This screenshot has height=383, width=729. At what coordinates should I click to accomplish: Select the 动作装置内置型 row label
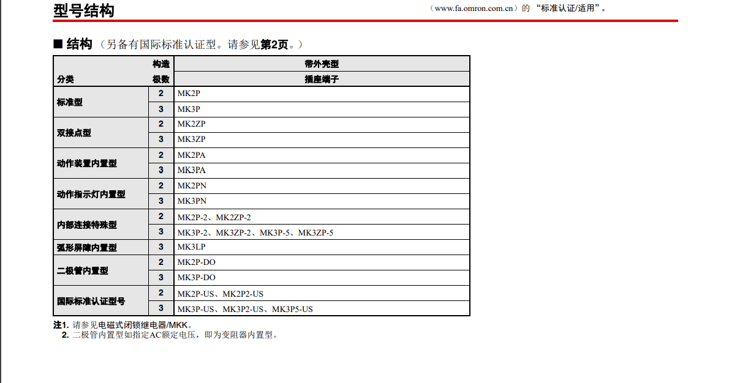click(x=86, y=163)
